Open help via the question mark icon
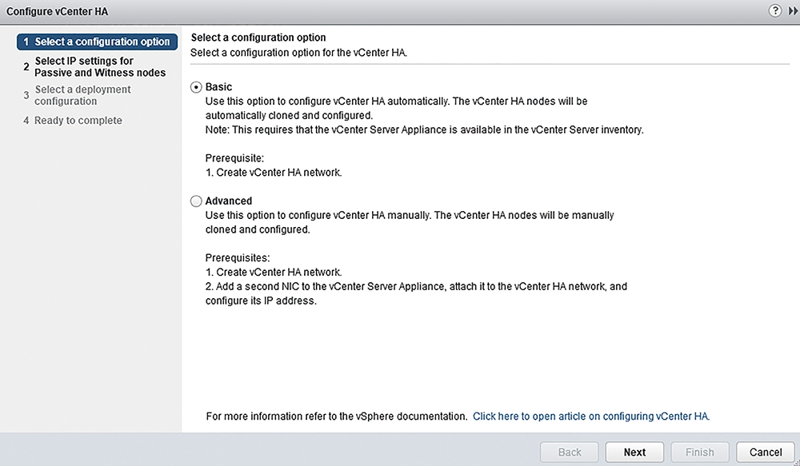 tap(775, 10)
